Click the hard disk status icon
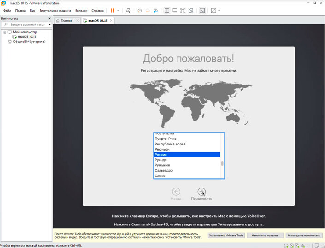Screen dimensions: 325x248 coord(286,246)
